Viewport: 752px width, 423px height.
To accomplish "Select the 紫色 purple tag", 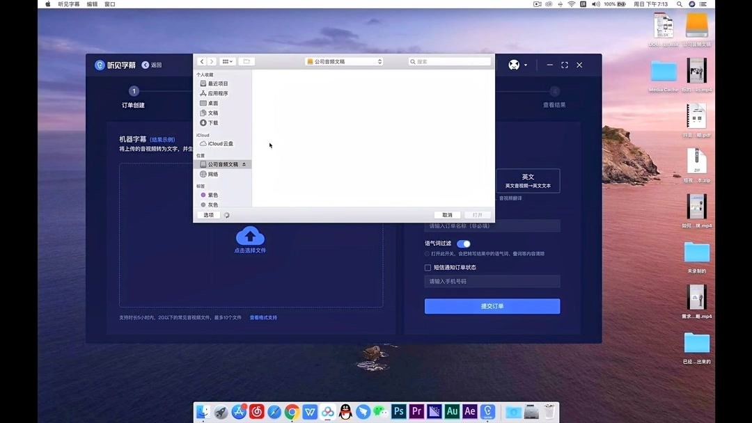I will tap(209, 195).
